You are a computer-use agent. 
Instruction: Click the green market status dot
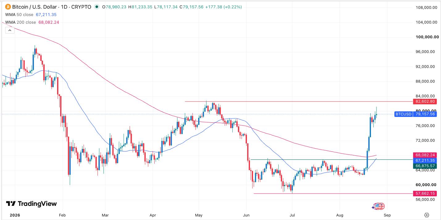click(97, 7)
